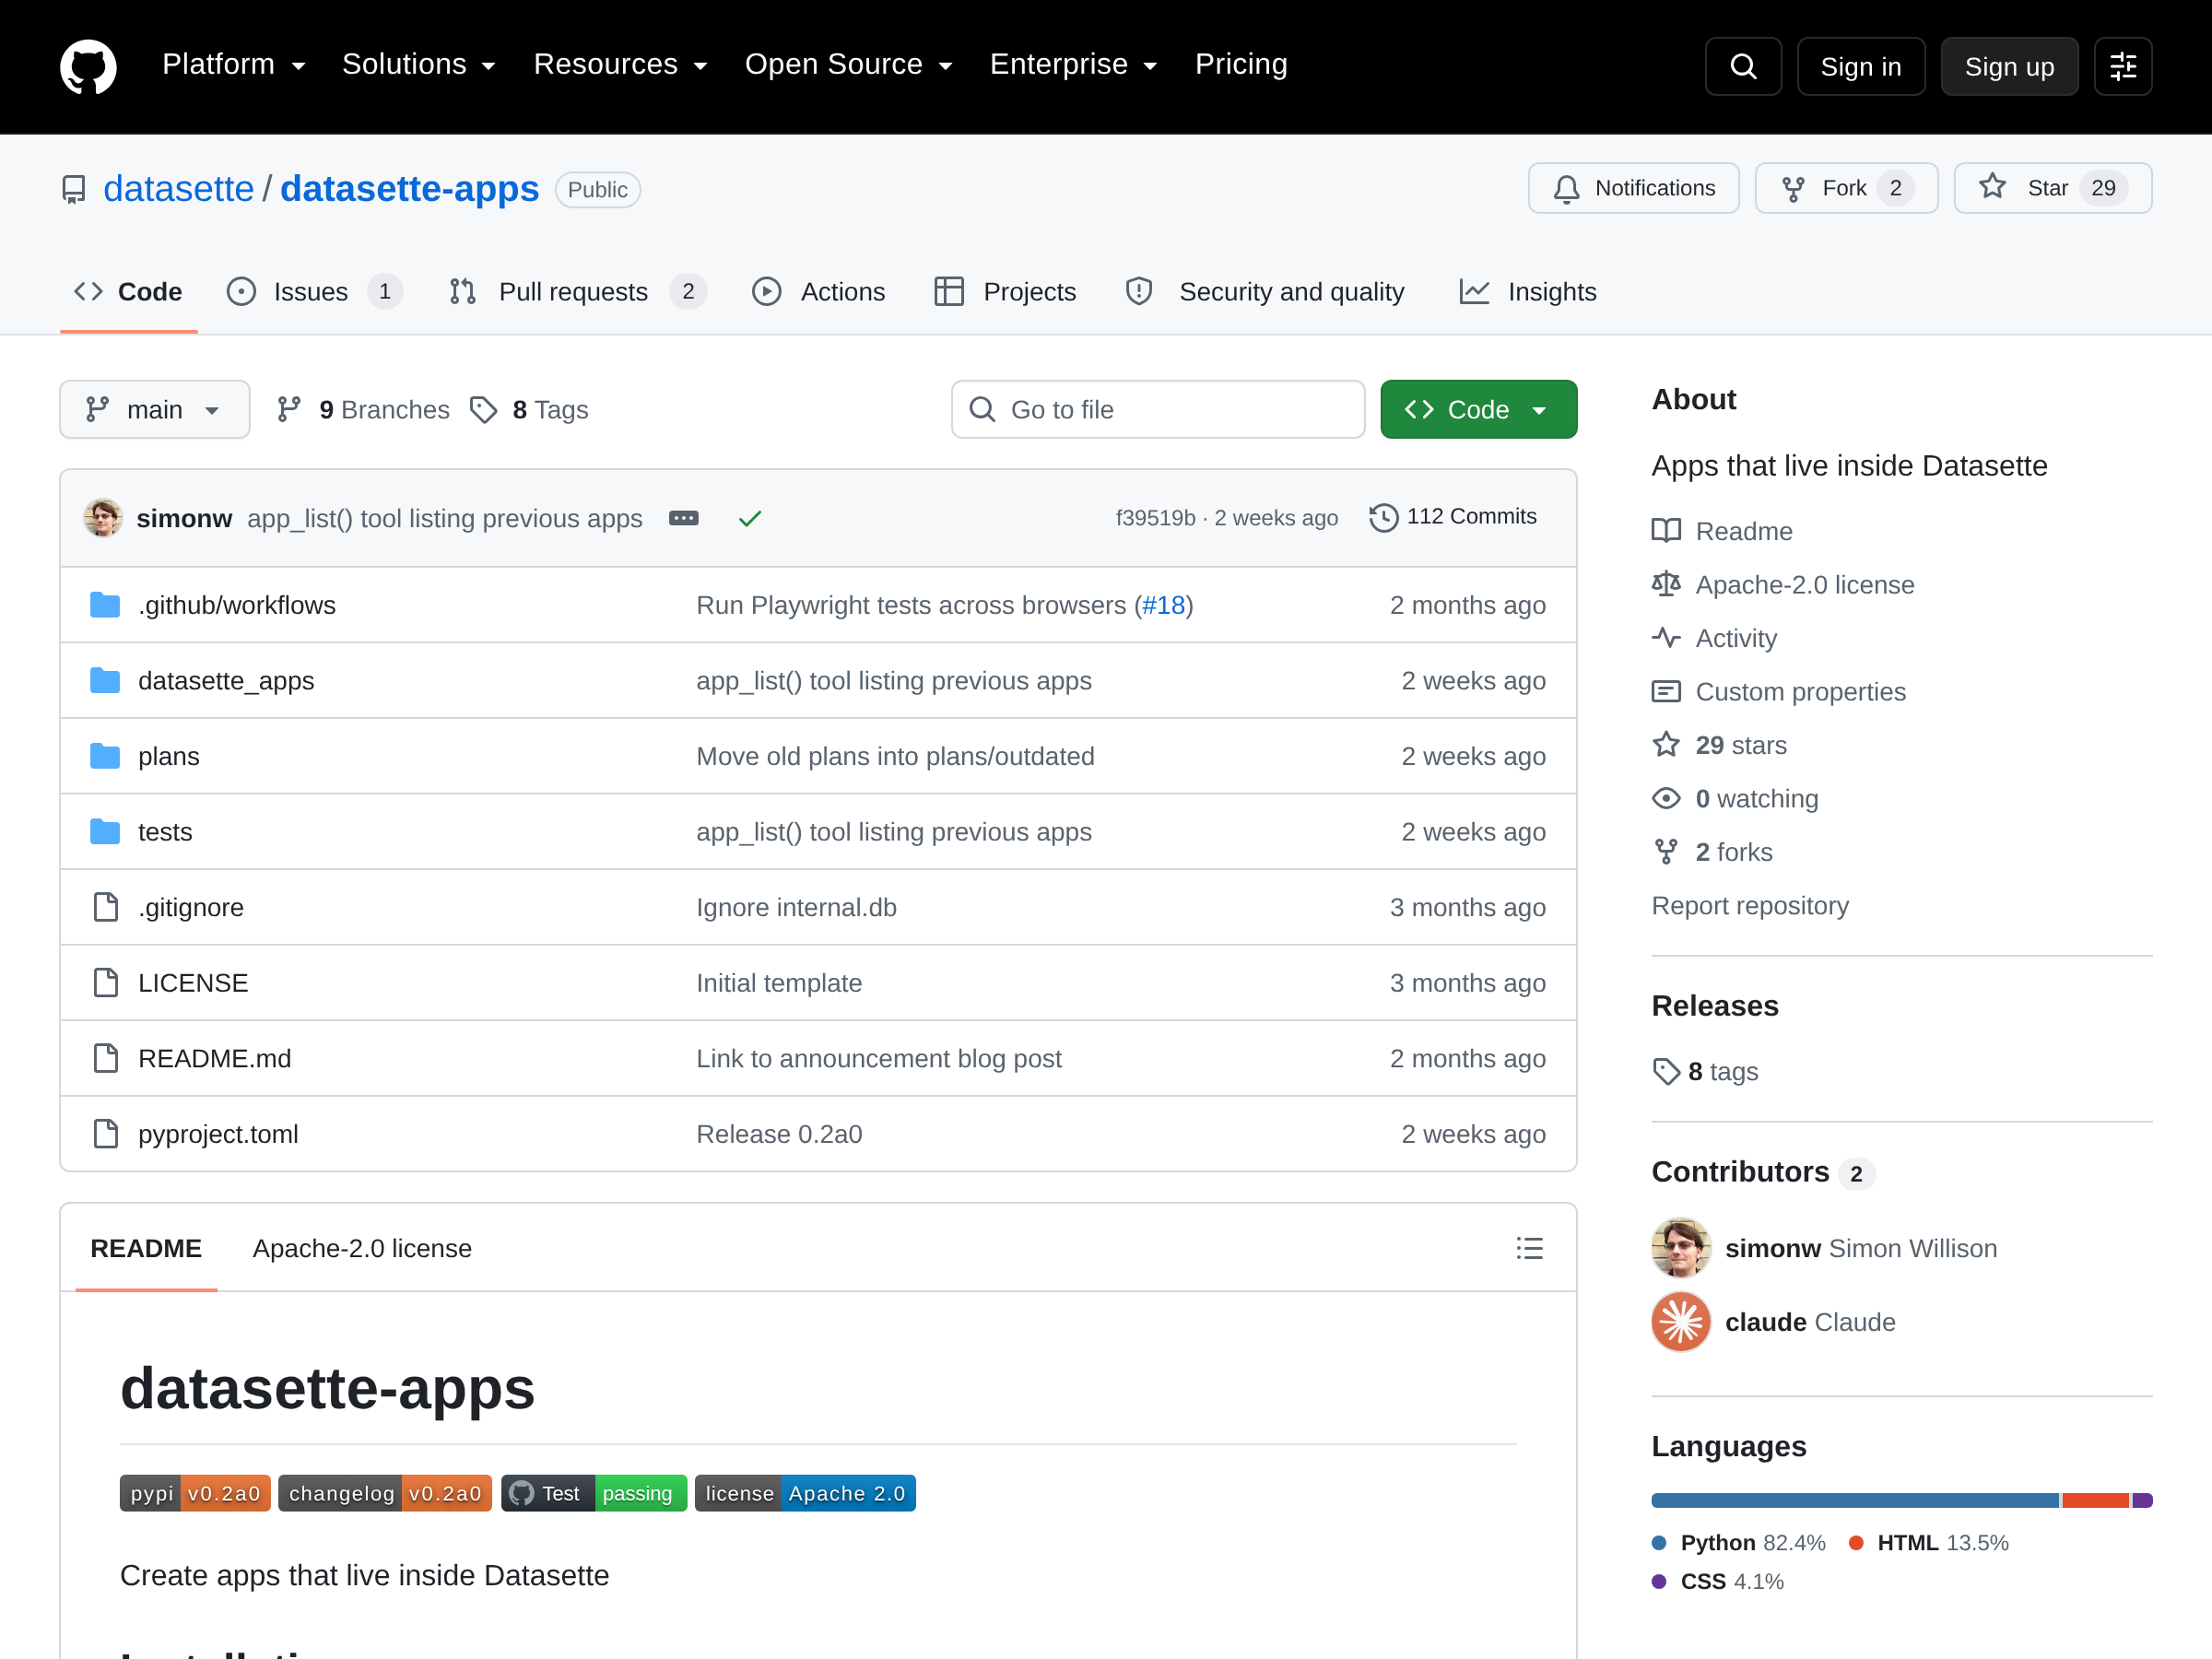Expand the Solutions menu
Screen dimensions: 2212x1659
pyautogui.click(x=419, y=65)
